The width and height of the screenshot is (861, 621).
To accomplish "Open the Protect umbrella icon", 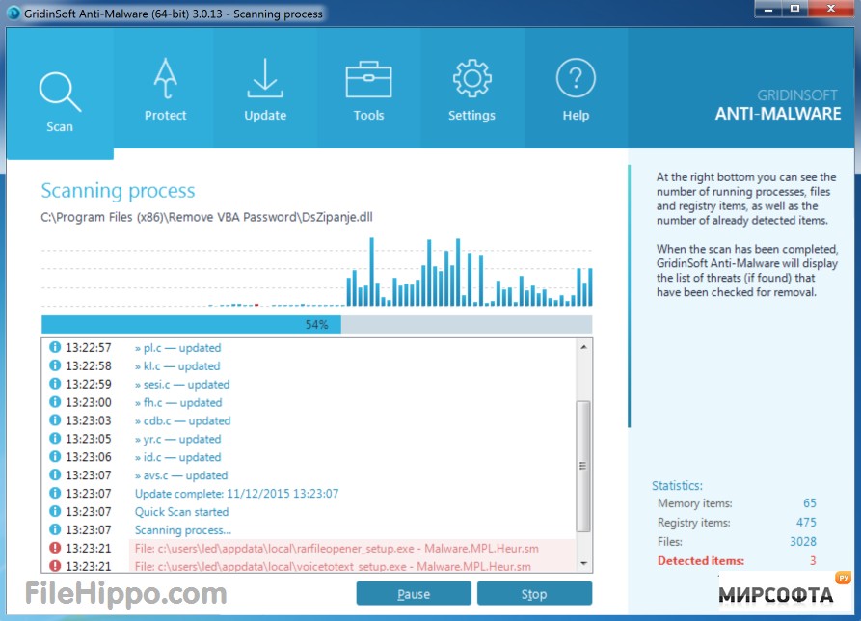I will coord(165,78).
